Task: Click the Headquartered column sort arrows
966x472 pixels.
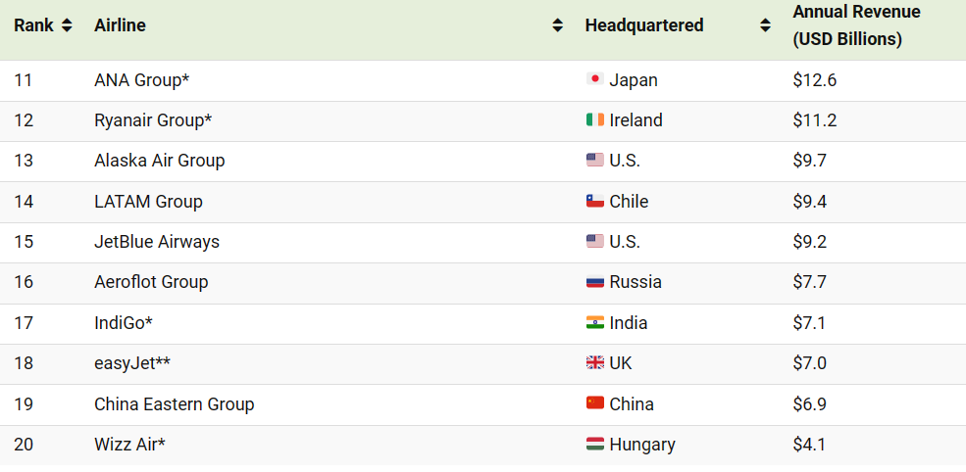Action: coord(765,25)
